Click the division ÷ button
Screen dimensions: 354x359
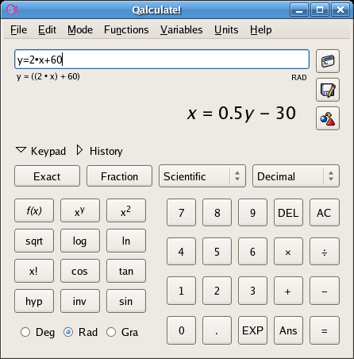[x=325, y=252]
